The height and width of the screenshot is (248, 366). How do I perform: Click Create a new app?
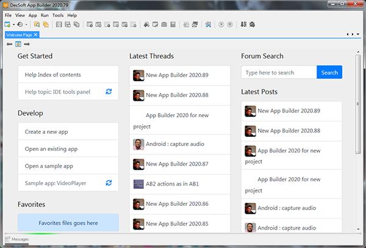[x=68, y=131]
